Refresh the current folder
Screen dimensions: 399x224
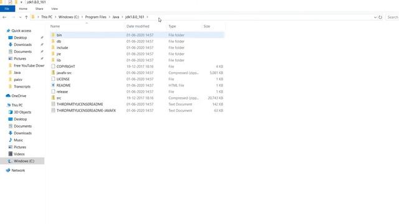(x=380, y=17)
